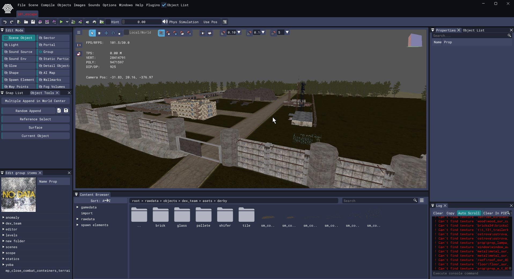Image resolution: width=514 pixels, height=279 pixels.
Task: Click the sound speaker icon
Action: tap(165, 22)
